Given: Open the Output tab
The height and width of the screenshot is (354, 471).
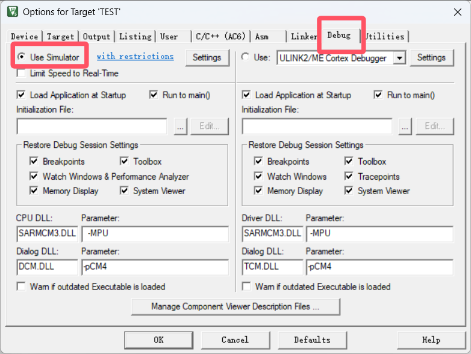Looking at the screenshot, I should coord(97,37).
